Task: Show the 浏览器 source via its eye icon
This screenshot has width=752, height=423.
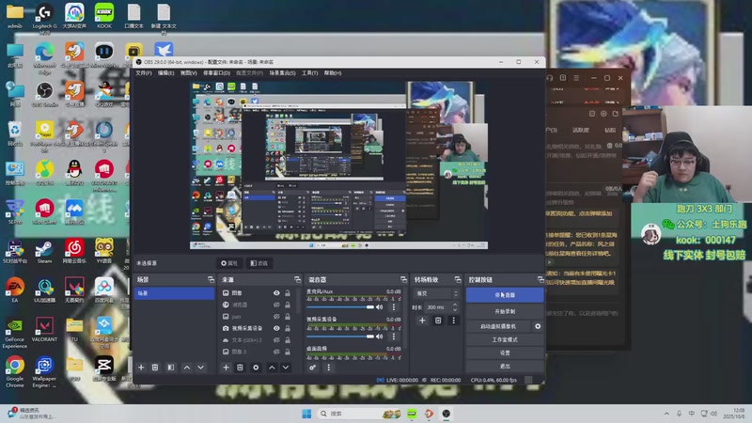Action: 276,305
